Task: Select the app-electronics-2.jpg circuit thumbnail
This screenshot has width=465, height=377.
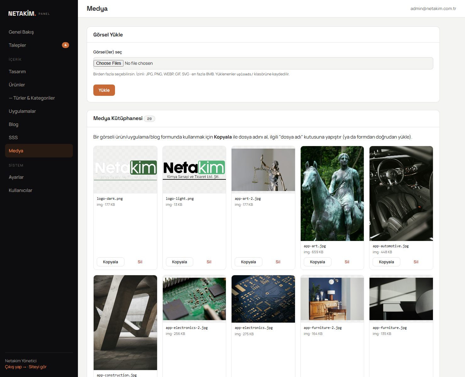Action: (x=194, y=299)
